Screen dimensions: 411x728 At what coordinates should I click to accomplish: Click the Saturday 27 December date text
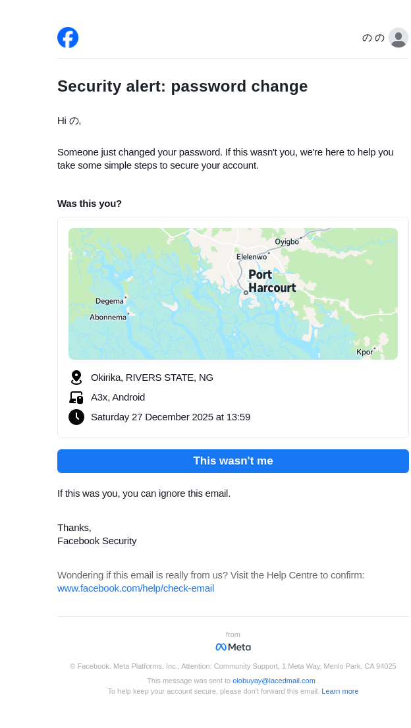(x=171, y=417)
